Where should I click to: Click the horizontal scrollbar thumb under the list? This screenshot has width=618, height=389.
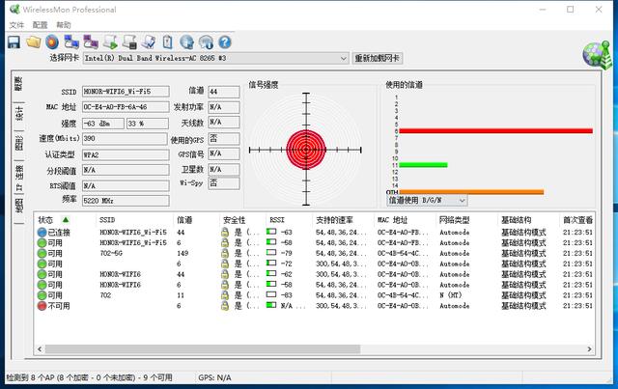click(x=203, y=349)
